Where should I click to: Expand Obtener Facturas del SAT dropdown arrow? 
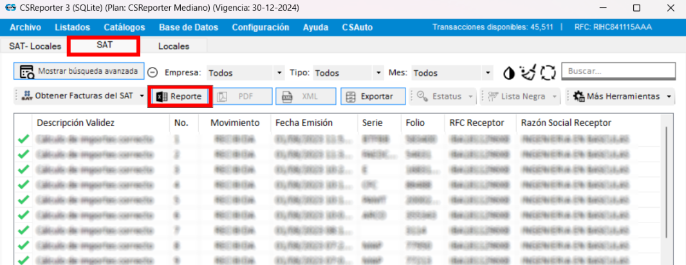[142, 96]
